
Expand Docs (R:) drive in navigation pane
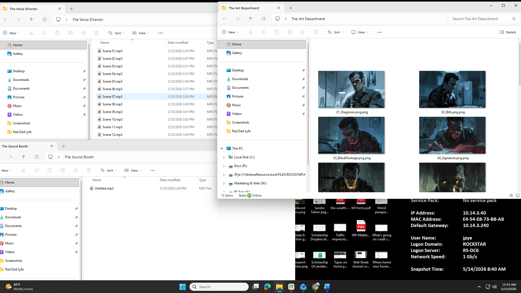[x=224, y=166]
